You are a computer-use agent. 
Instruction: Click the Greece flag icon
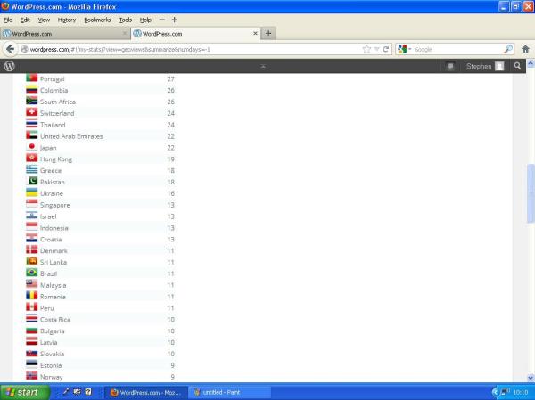click(x=32, y=170)
